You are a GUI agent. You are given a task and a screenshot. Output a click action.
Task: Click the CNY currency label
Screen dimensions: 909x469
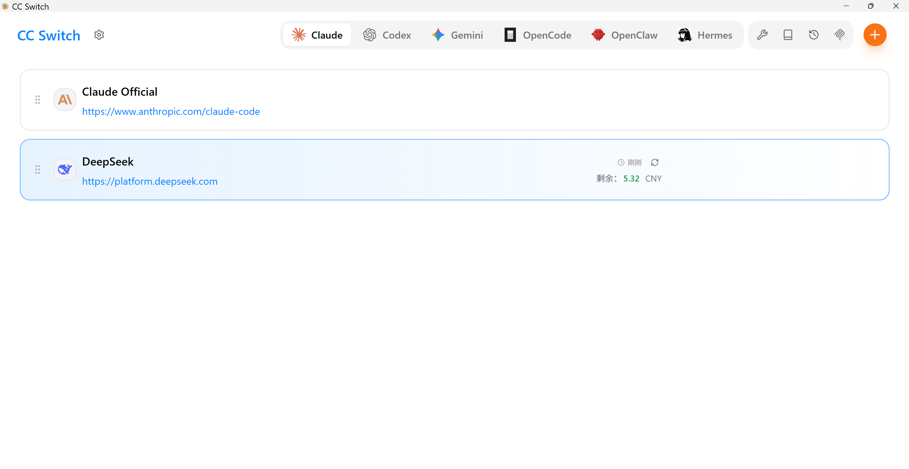tap(653, 178)
